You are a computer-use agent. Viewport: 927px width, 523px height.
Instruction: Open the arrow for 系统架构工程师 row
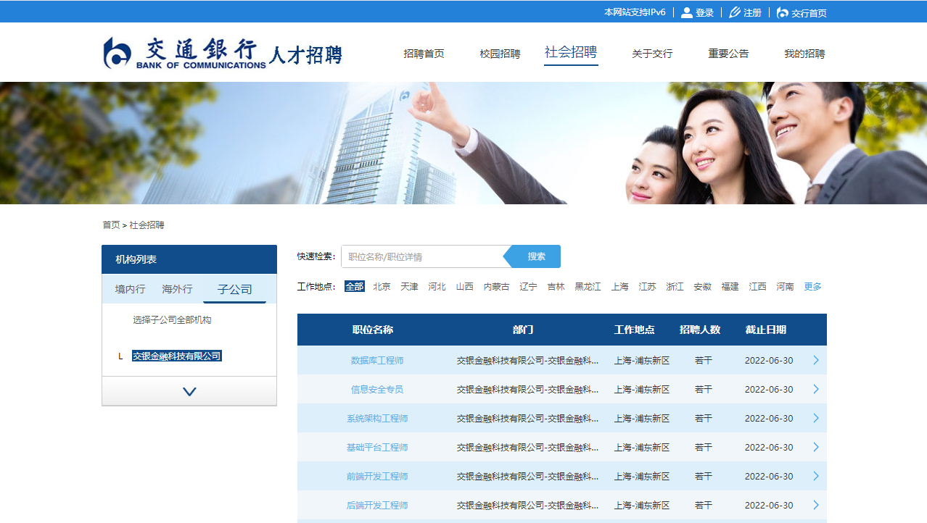[x=816, y=418]
